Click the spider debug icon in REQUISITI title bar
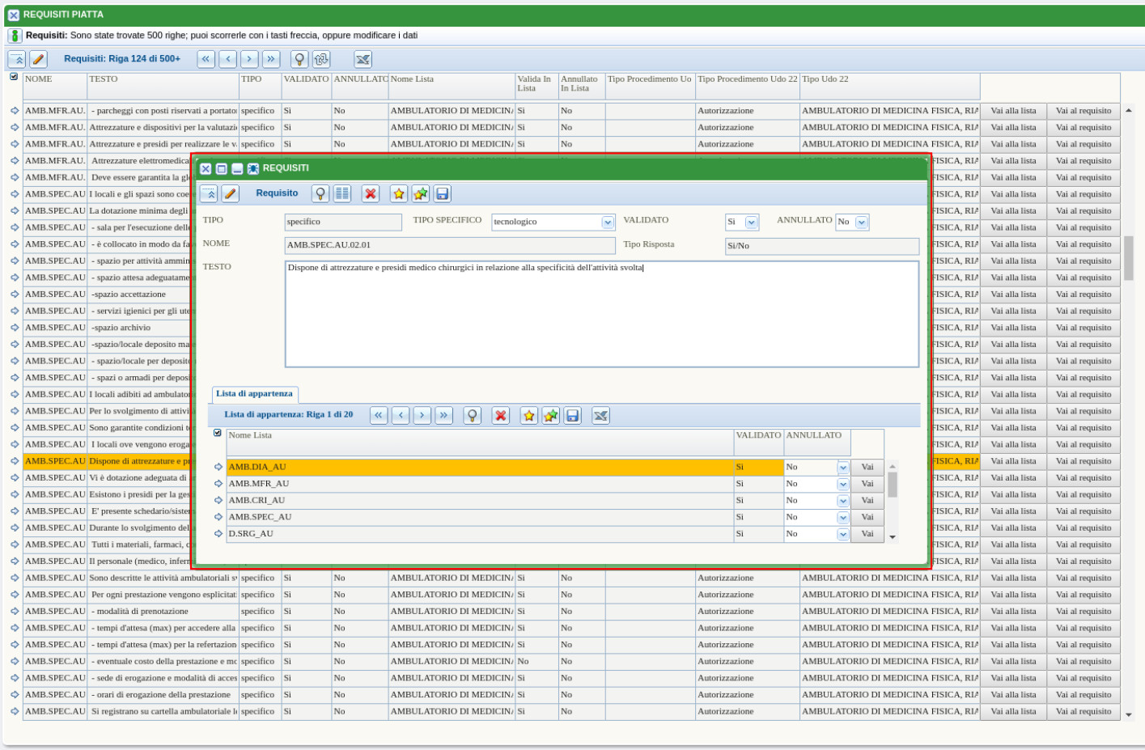 pos(252,168)
